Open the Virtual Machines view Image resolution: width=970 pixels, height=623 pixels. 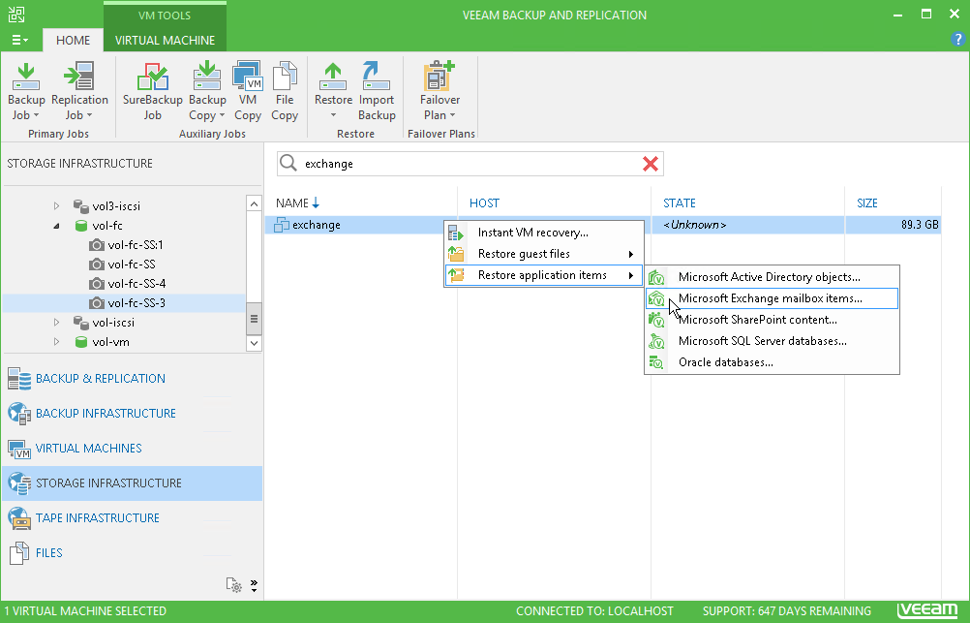pos(133,448)
